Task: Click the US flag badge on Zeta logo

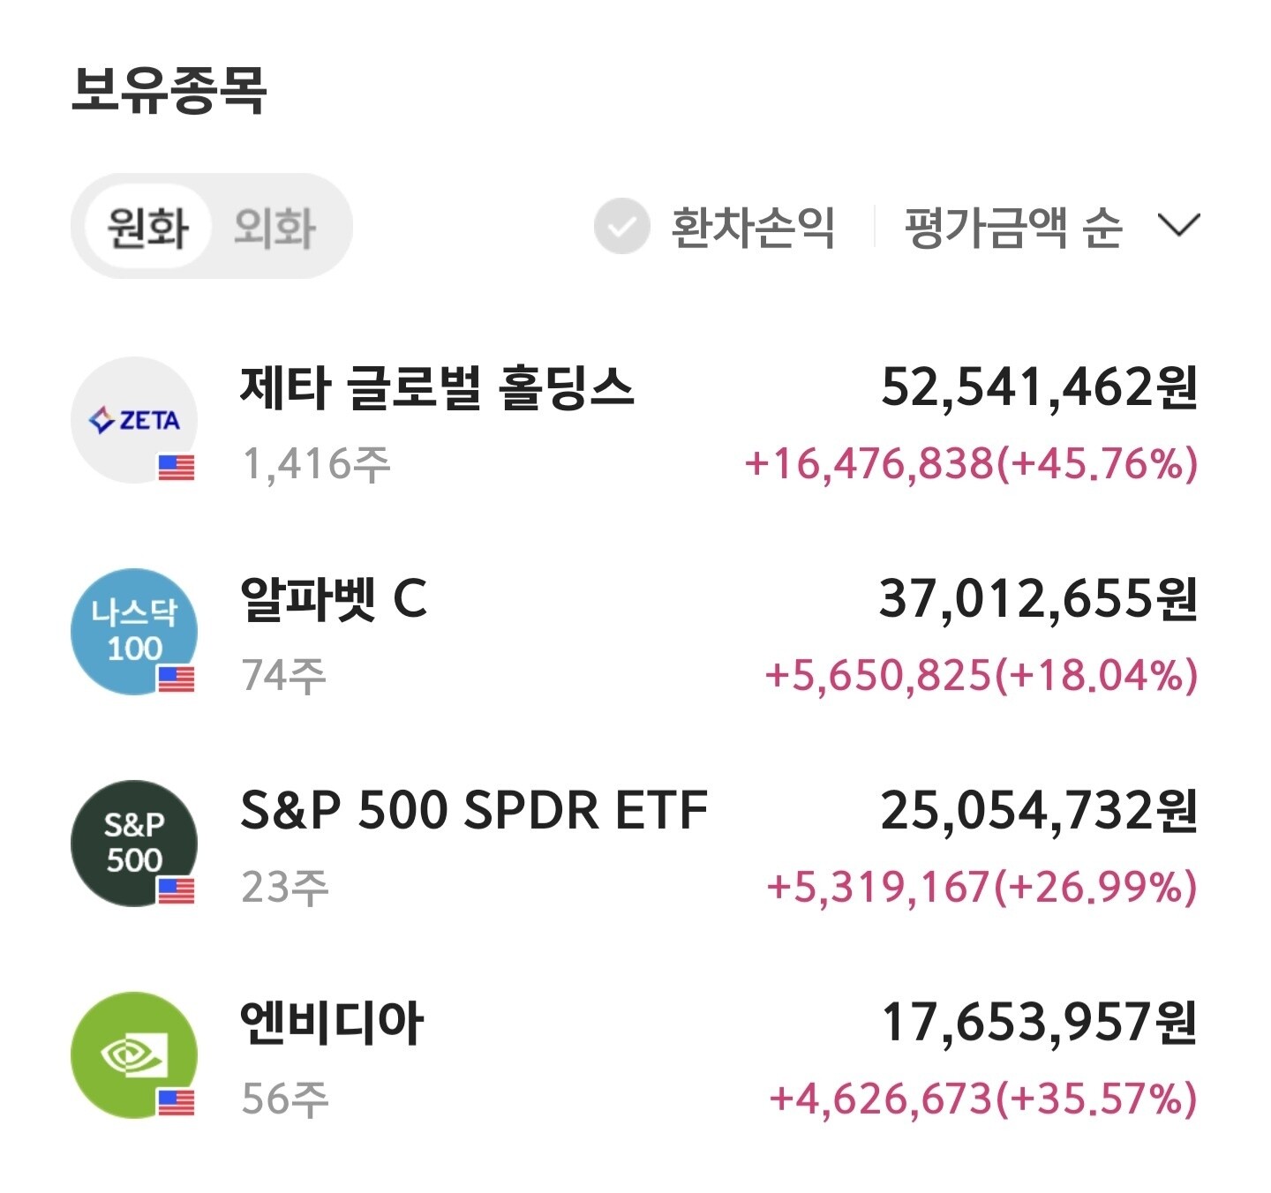Action: 177,467
